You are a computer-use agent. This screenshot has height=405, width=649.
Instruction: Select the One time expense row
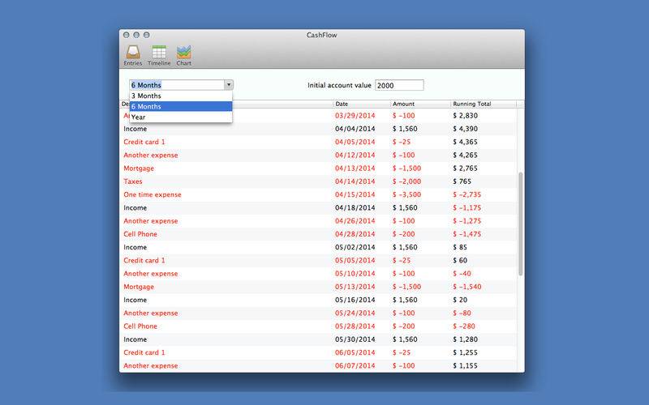tap(318, 194)
